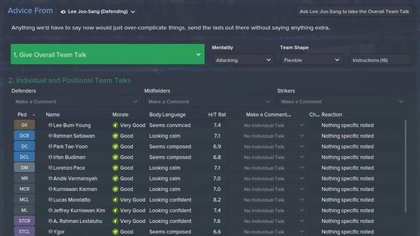
Task: Sort by the Morale column header
Action: pyautogui.click(x=120, y=115)
